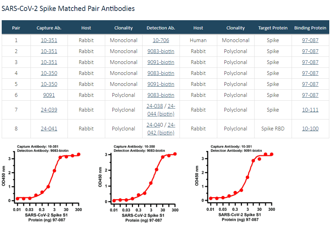Image resolution: width=331 pixels, height=229 pixels.
Task: Click the Binding Protein column header
Action: coord(310,28)
